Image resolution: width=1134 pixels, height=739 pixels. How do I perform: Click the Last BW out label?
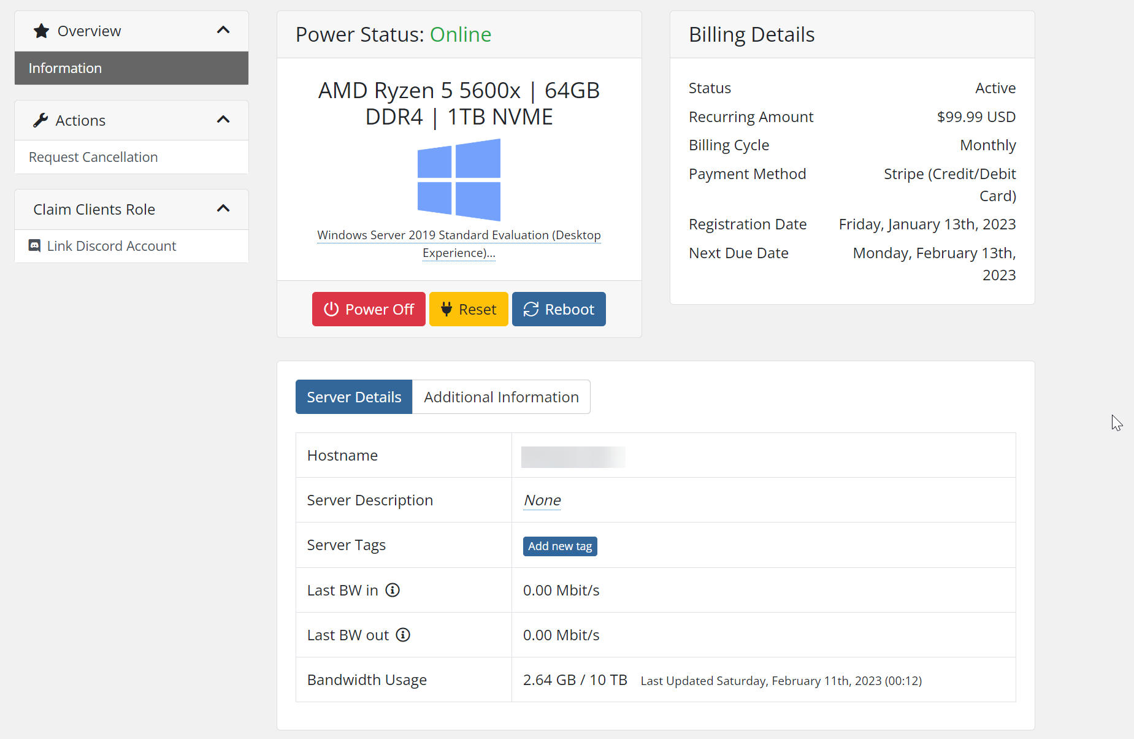pos(348,635)
